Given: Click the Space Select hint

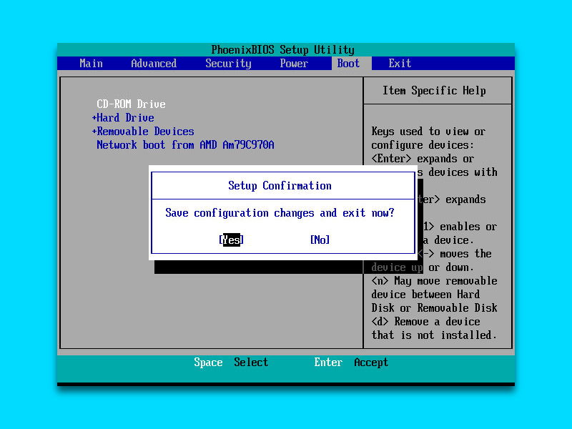Looking at the screenshot, I should point(231,363).
